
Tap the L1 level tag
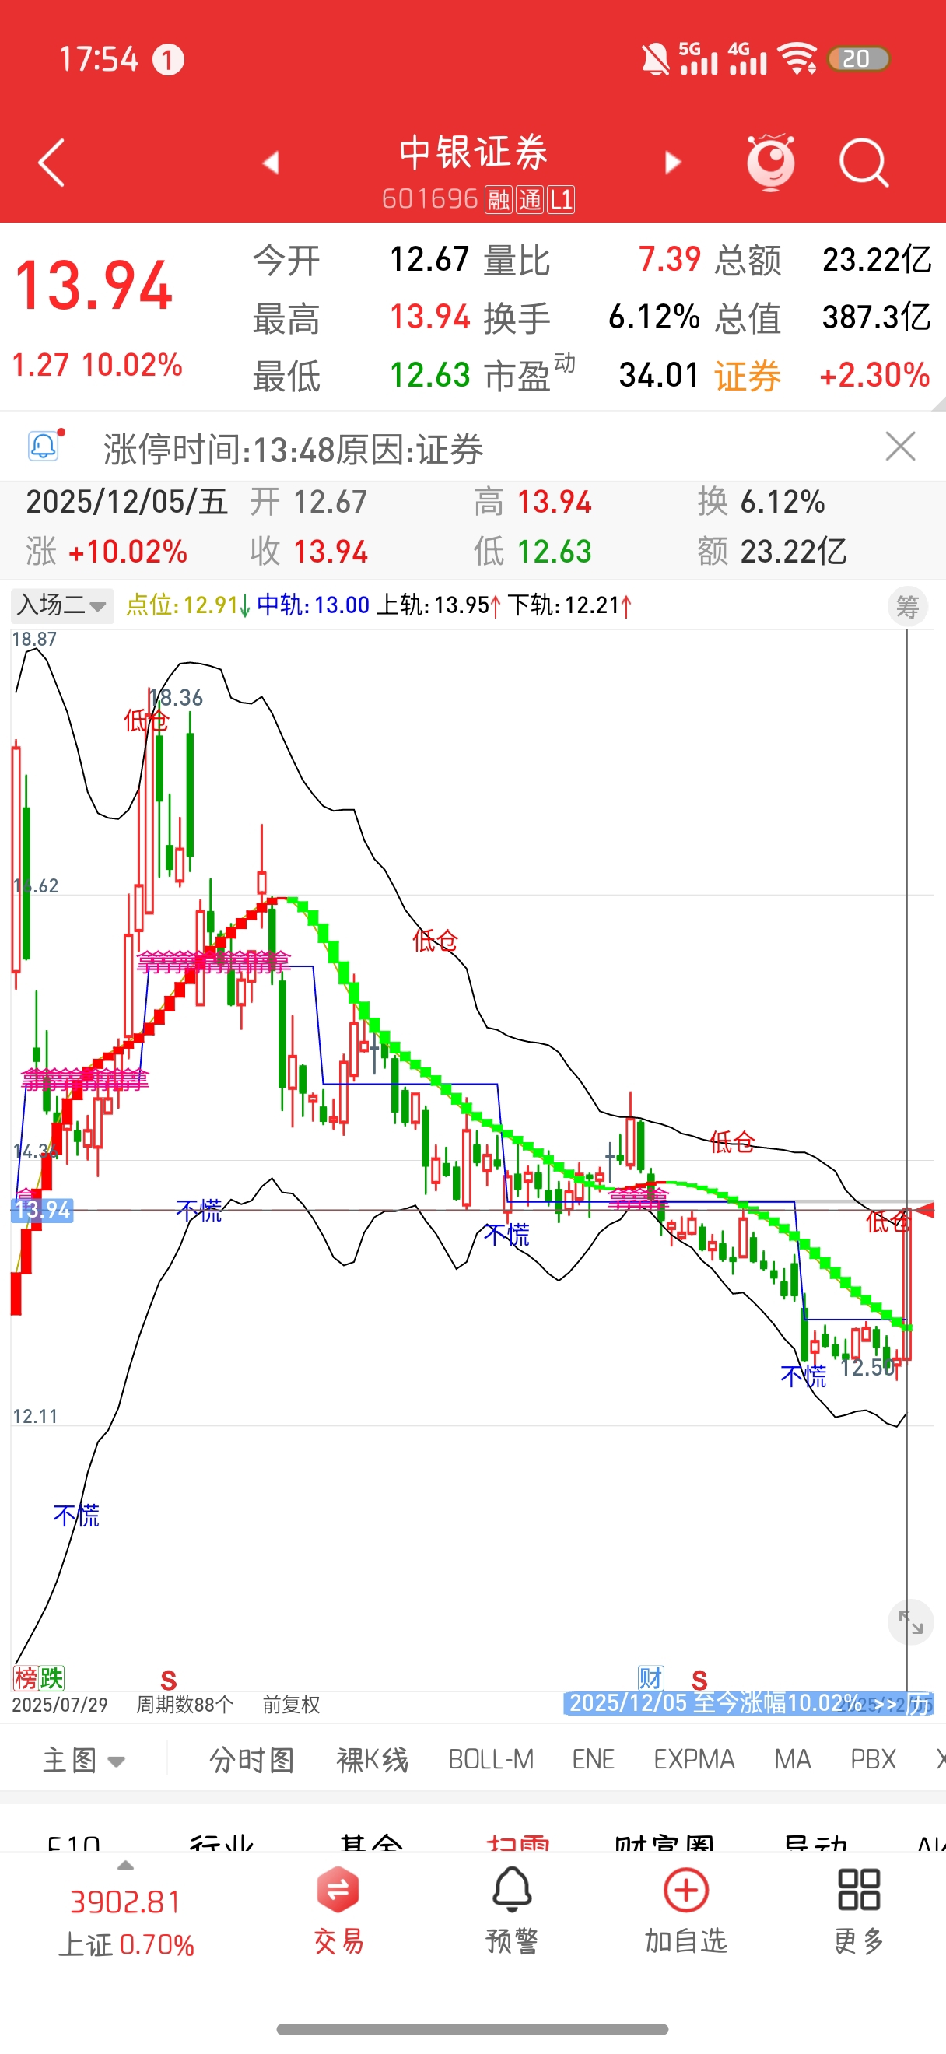[561, 199]
